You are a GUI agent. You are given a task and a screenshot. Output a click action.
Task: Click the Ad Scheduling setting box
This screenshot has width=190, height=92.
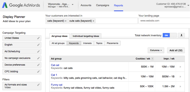tap(22, 51)
